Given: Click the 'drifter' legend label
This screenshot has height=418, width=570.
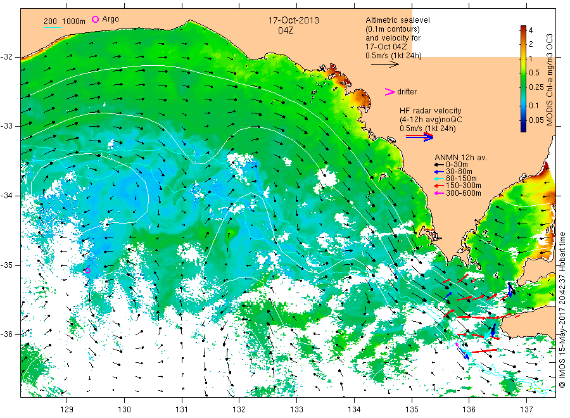Looking at the screenshot, I should pos(407,92).
